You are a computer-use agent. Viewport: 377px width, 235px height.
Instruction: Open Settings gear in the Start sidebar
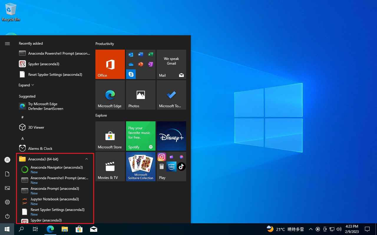(7, 202)
